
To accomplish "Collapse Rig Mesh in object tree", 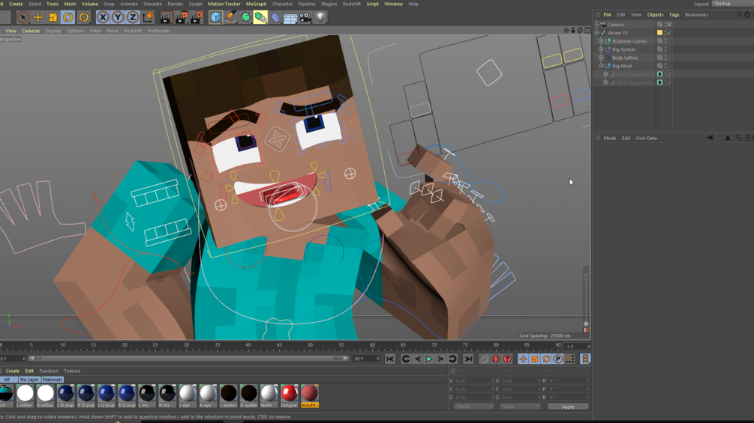I will [601, 66].
